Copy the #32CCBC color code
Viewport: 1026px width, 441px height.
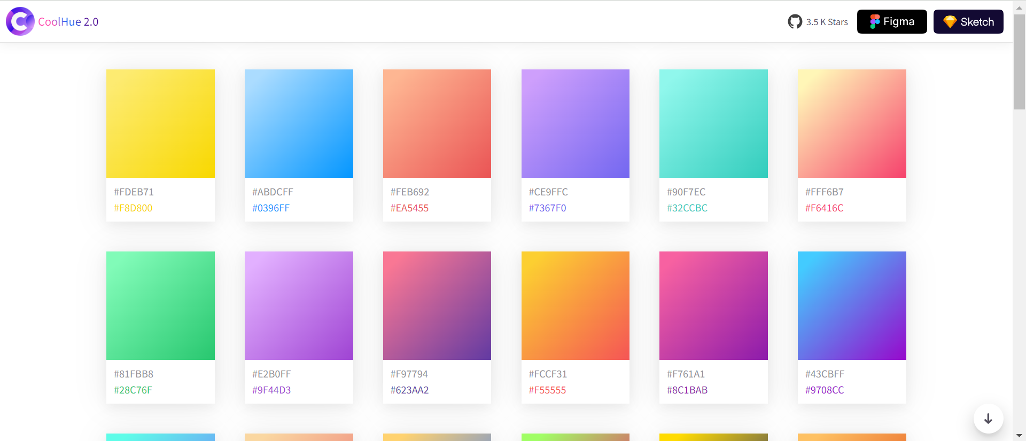tap(687, 208)
